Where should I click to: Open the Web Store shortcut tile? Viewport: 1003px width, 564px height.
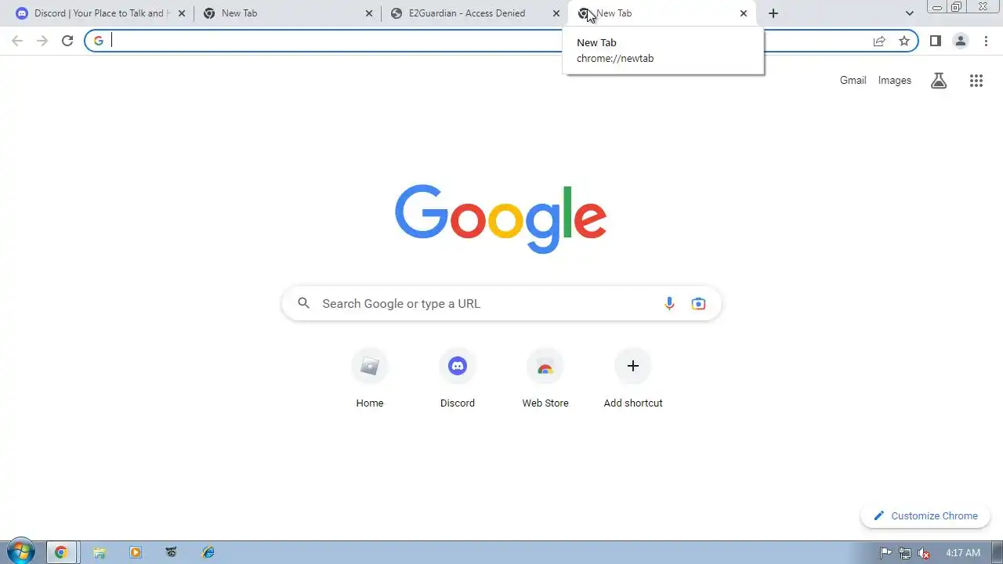pyautogui.click(x=545, y=378)
